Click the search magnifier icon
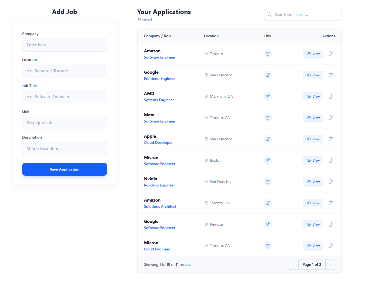Viewport: 368px width, 282px height. point(270,15)
